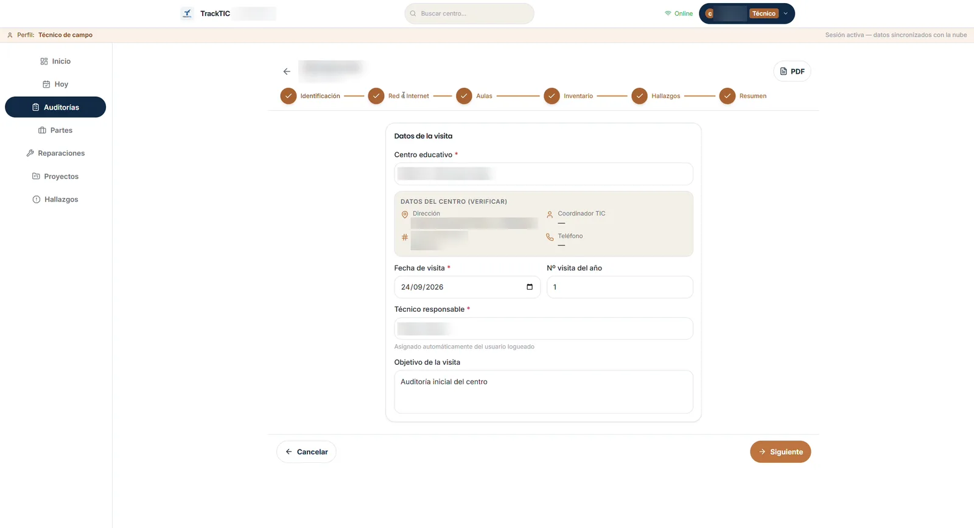Click the Objetivo de la visita textarea
Image resolution: width=974 pixels, height=528 pixels.
coord(544,392)
